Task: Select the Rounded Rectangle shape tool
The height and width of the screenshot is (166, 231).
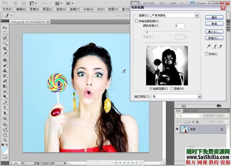Action: [5, 118]
